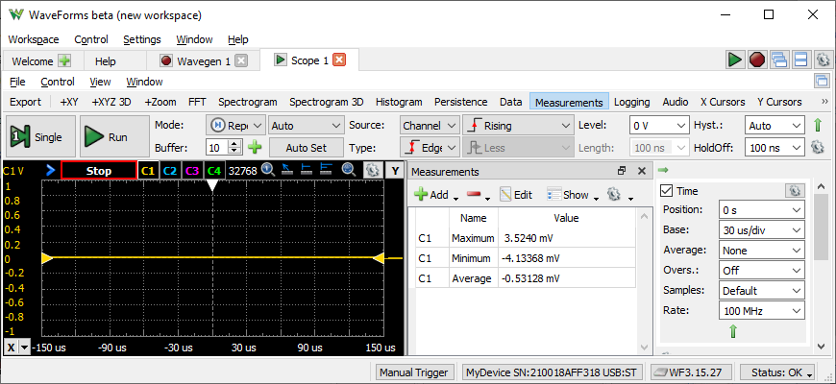Image resolution: width=836 pixels, height=384 pixels.
Task: Open the Base 30 us/div dropdown
Action: coord(761,230)
